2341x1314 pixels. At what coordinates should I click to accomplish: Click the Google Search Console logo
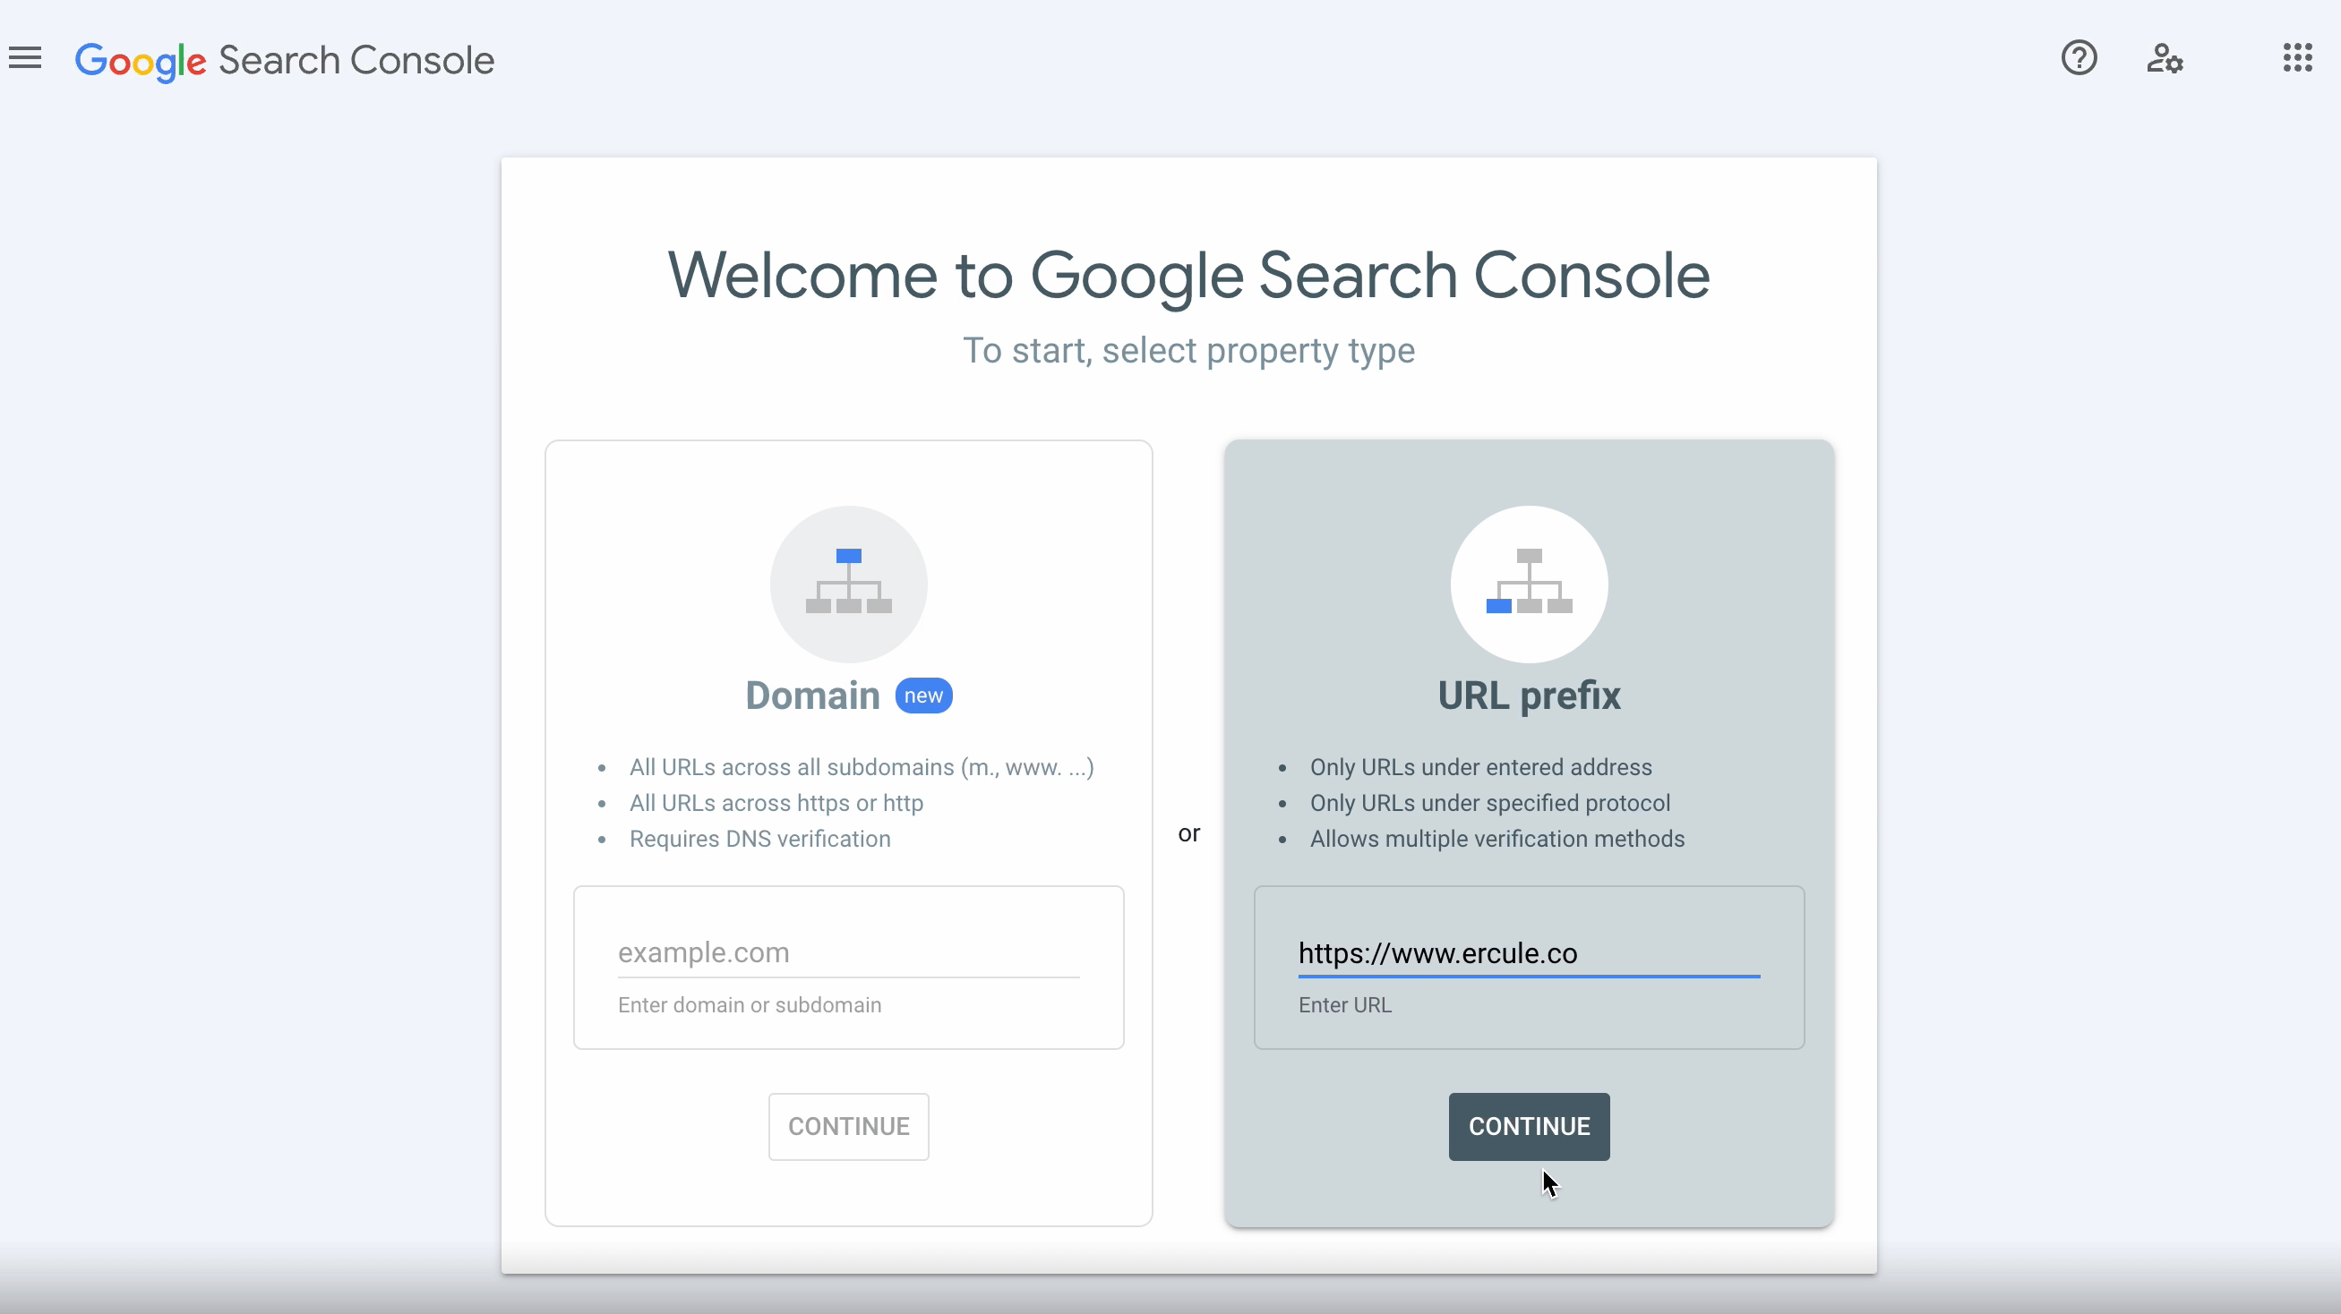coord(285,61)
